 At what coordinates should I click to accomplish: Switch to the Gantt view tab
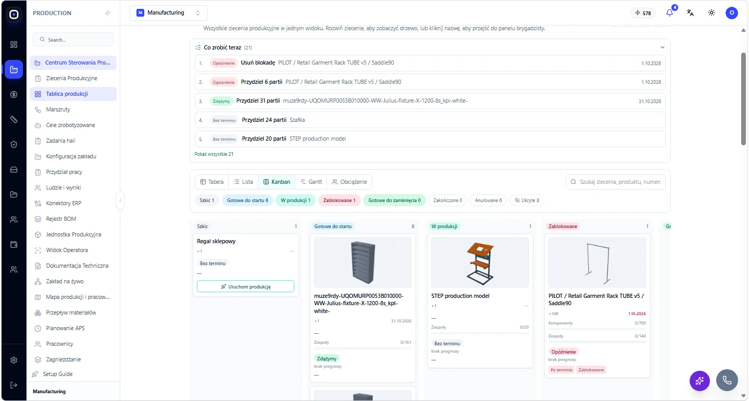click(x=311, y=182)
